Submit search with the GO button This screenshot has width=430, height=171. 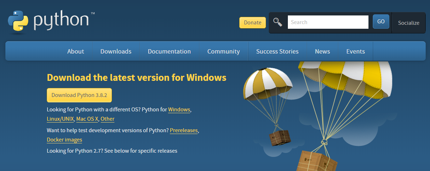[381, 22]
